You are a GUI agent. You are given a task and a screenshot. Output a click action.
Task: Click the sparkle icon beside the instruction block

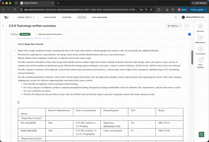coord(15,50)
